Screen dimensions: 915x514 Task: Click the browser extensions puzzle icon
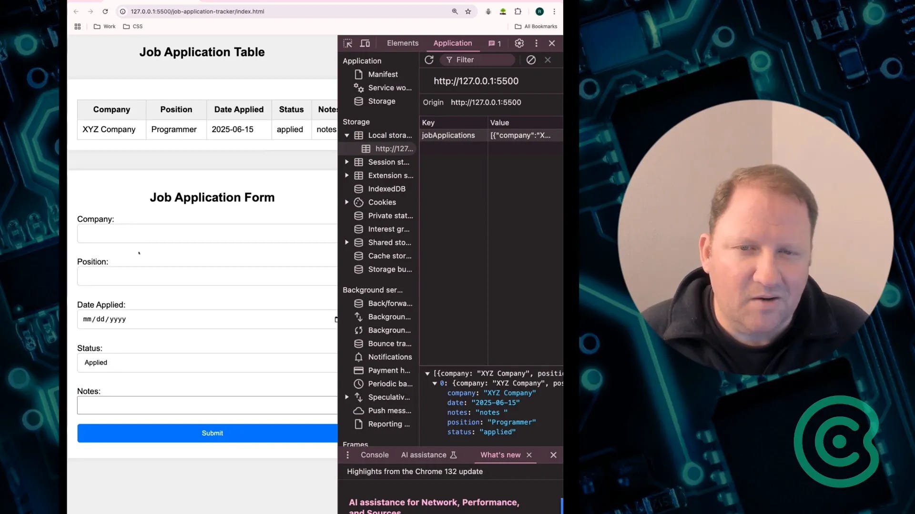518,11
